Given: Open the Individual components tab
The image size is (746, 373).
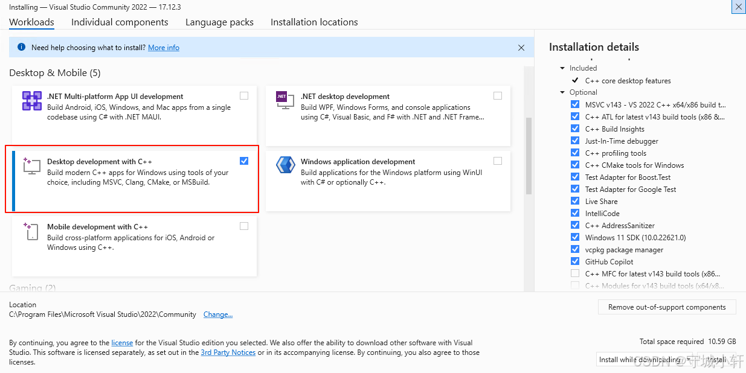Looking at the screenshot, I should [x=120, y=22].
